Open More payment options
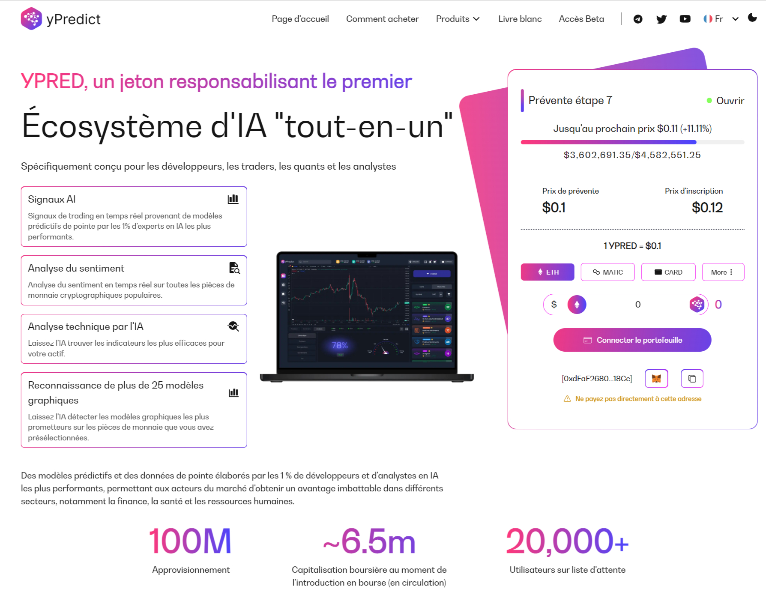766x595 pixels. tap(723, 272)
